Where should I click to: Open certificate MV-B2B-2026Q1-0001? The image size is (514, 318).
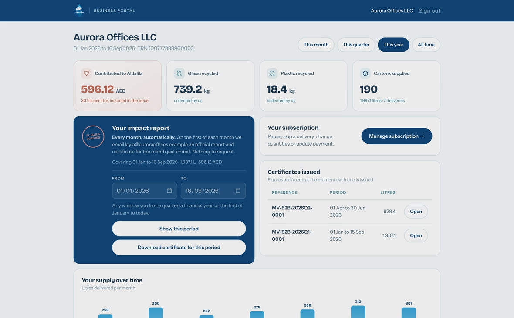pos(416,235)
